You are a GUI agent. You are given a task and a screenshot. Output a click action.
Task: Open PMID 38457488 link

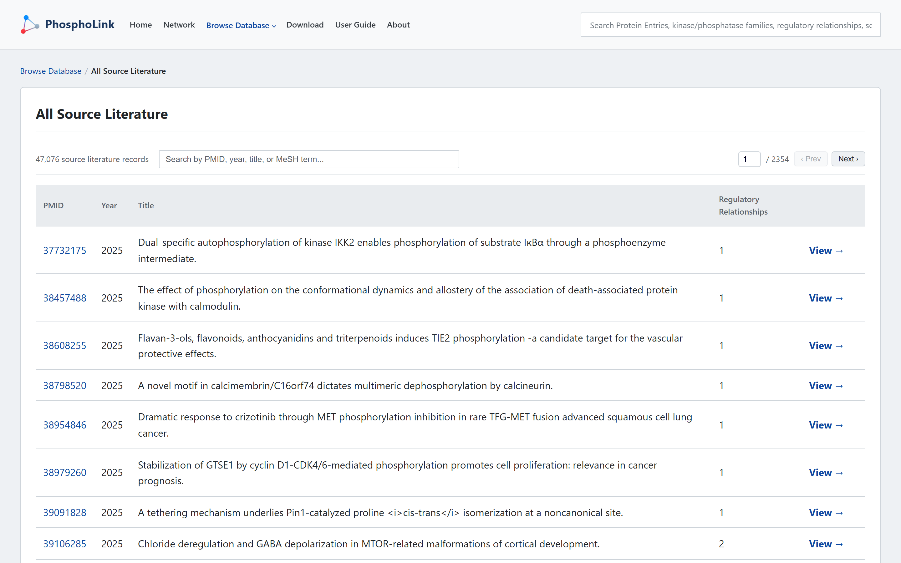tap(64, 298)
